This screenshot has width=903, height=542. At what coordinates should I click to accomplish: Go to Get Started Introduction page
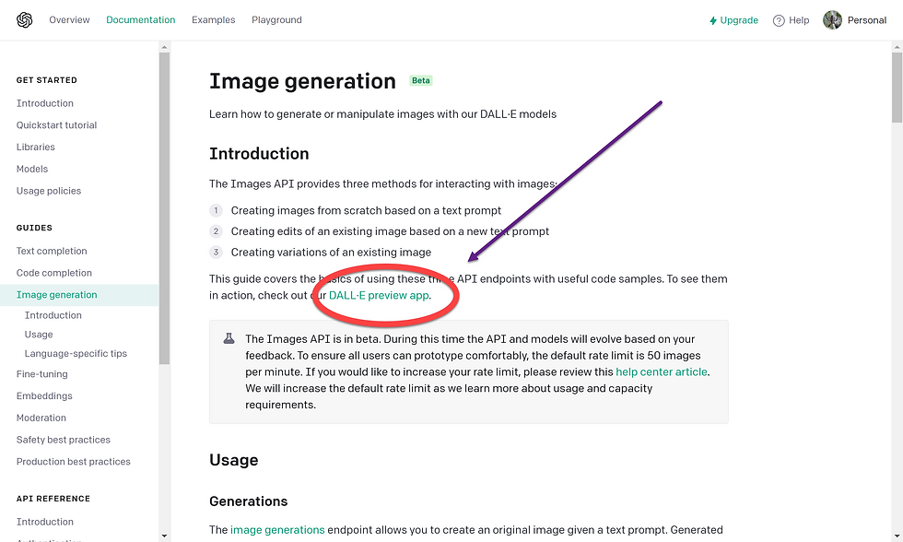[45, 103]
